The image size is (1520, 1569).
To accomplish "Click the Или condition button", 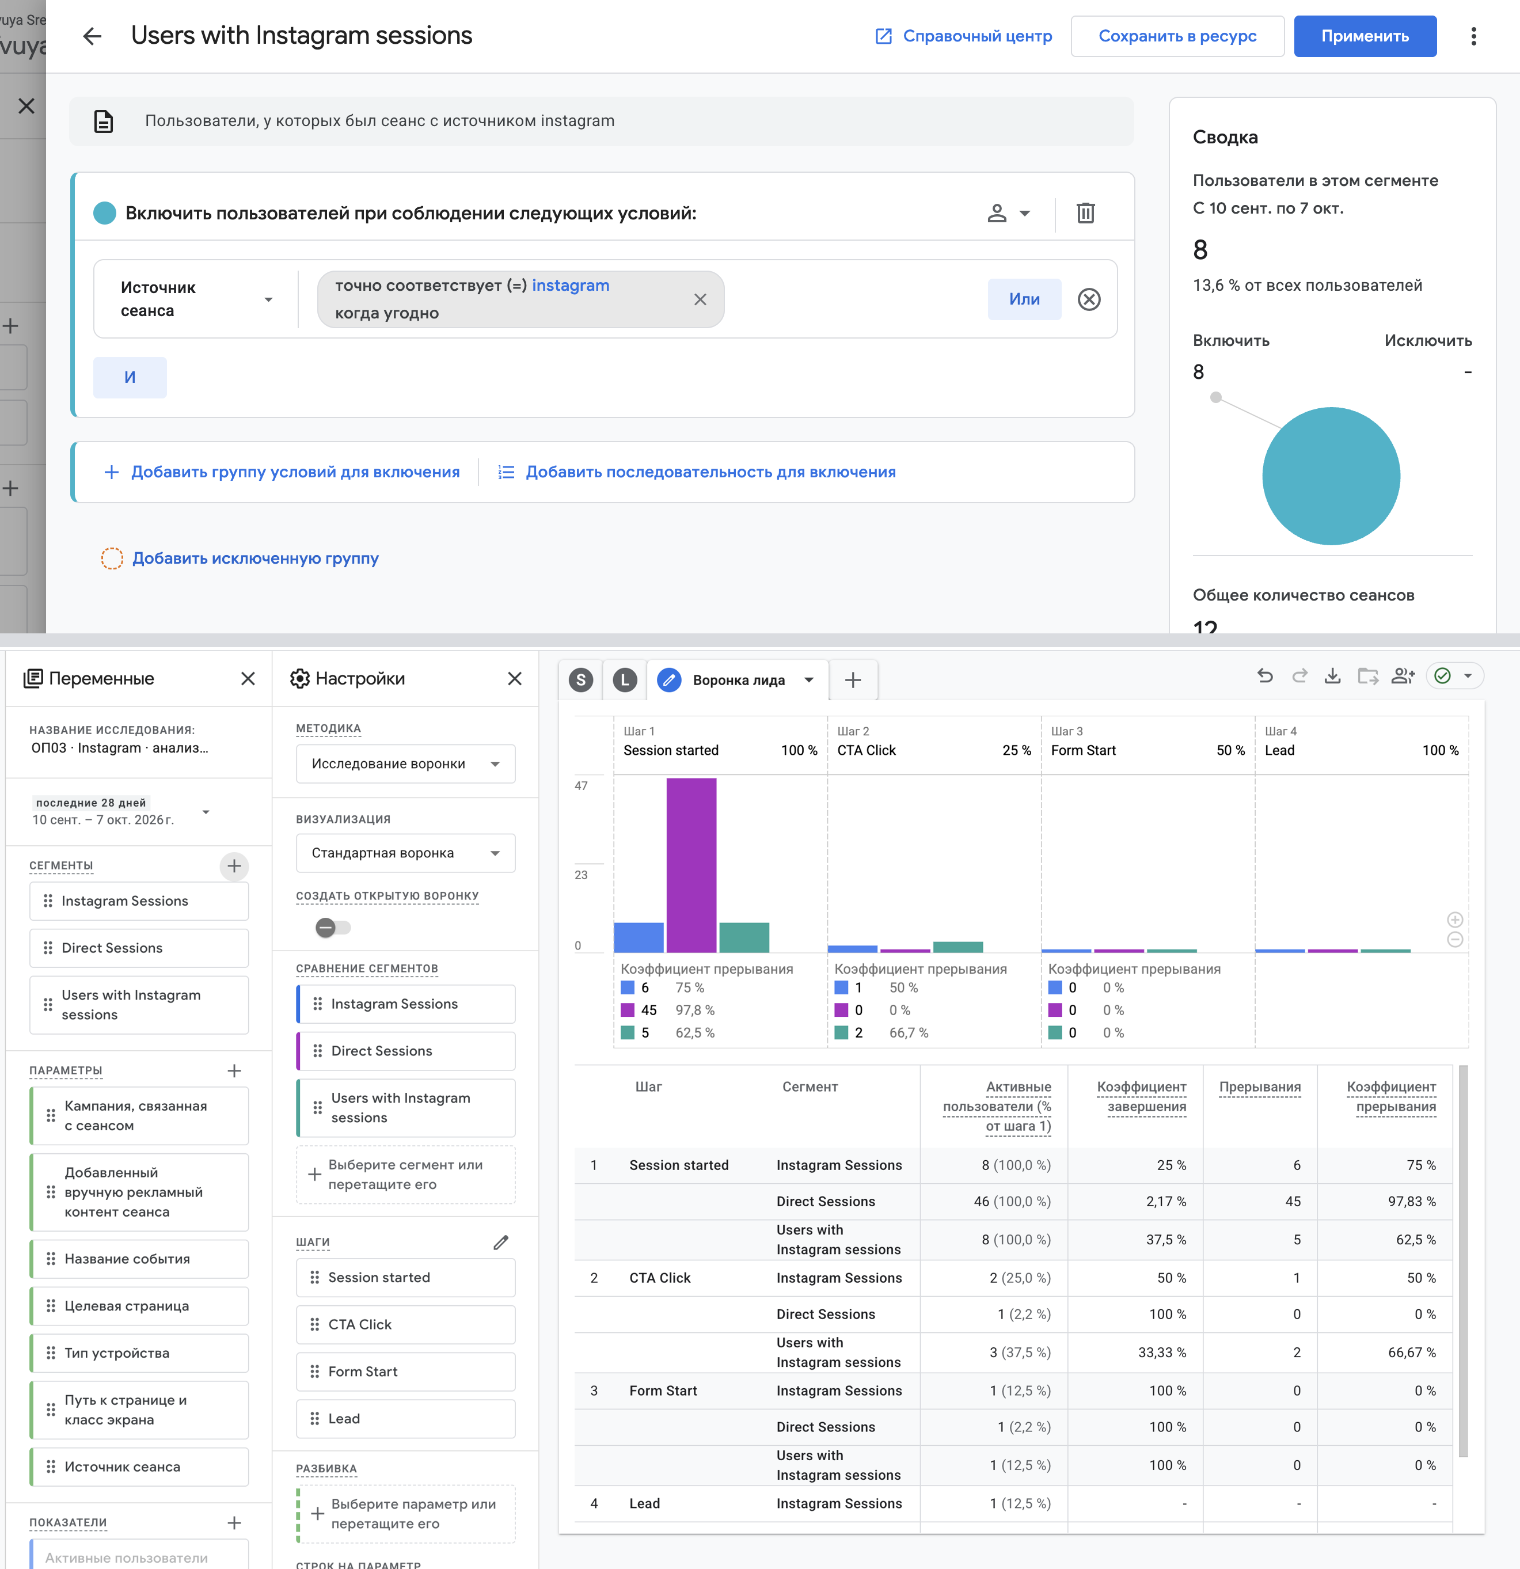I will pos(1024,299).
